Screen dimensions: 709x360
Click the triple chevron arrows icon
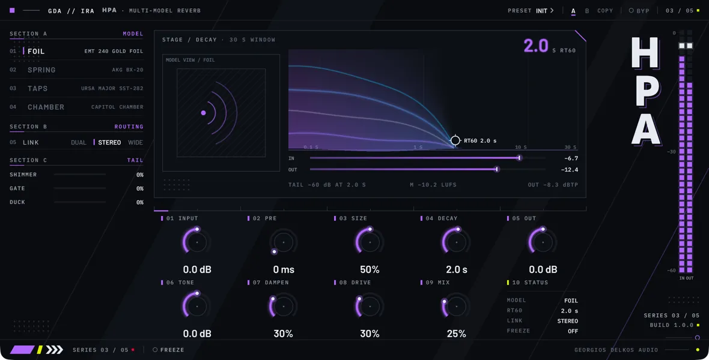[x=55, y=350]
